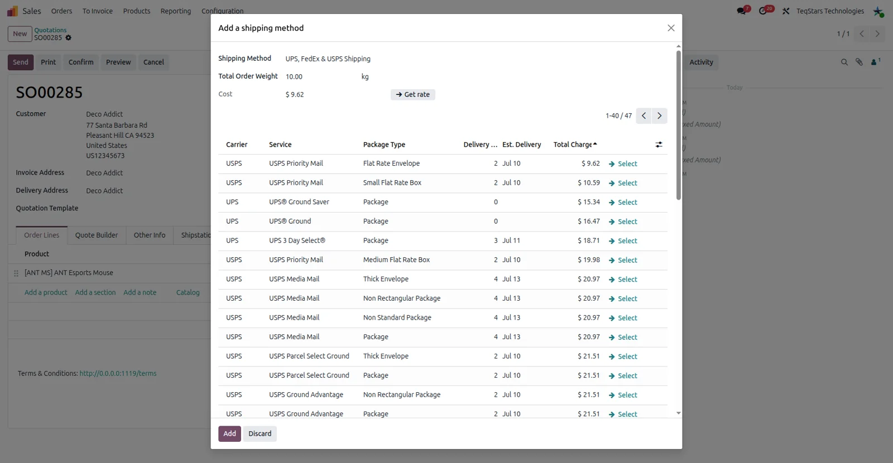Close the Add a shipping method dialog
This screenshot has height=463, width=893.
[x=671, y=28]
